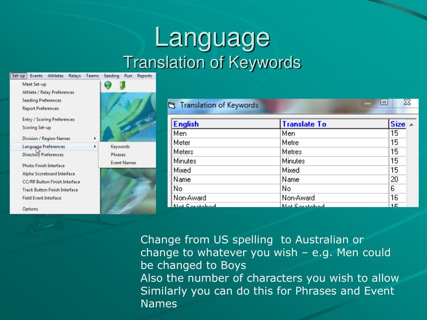
Task: Choose Phrases from the submenu
Action: click(x=127, y=155)
